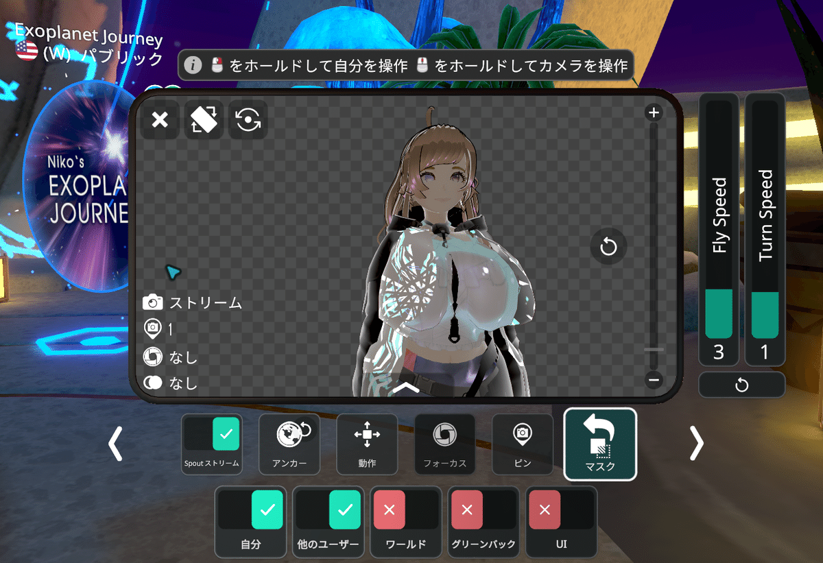This screenshot has height=563, width=823.
Task: Click the lens filter なし icon
Action: [x=152, y=357]
